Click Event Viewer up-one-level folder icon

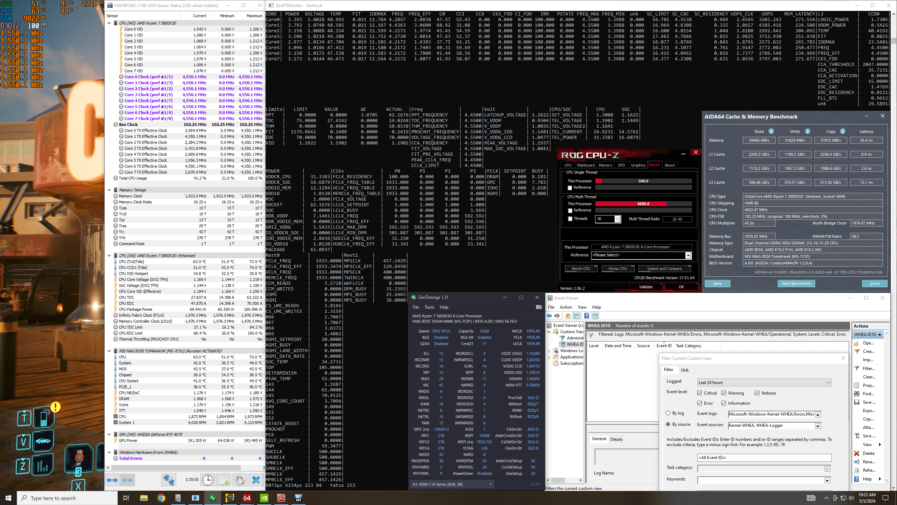[x=568, y=316]
